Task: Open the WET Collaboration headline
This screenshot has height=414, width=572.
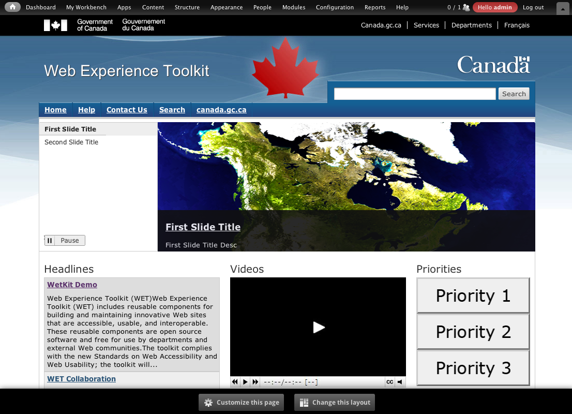Action: [81, 379]
